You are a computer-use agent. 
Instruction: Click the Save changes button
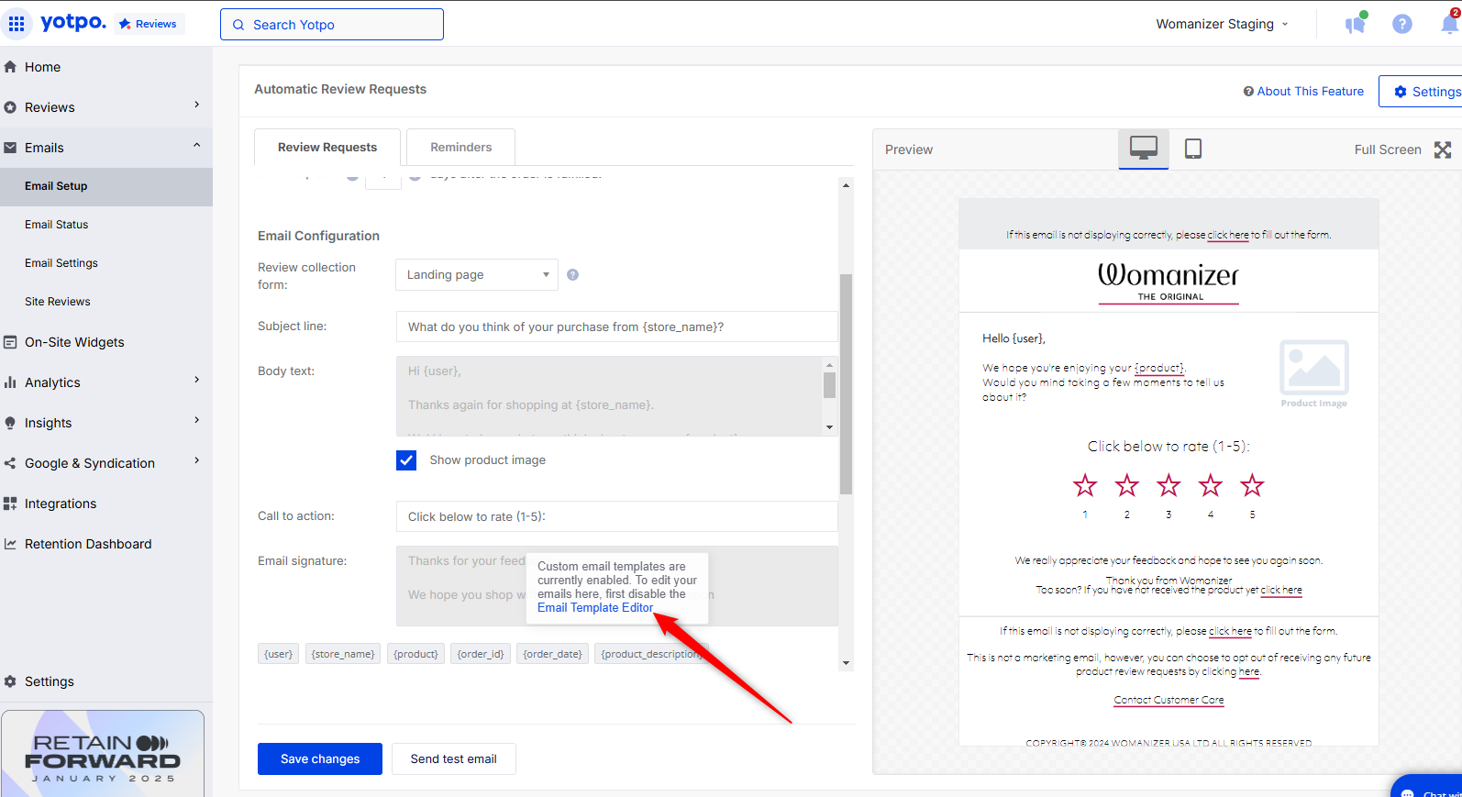tap(320, 758)
